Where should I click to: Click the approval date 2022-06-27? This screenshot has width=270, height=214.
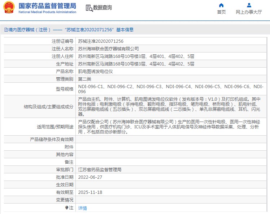(x=90, y=177)
